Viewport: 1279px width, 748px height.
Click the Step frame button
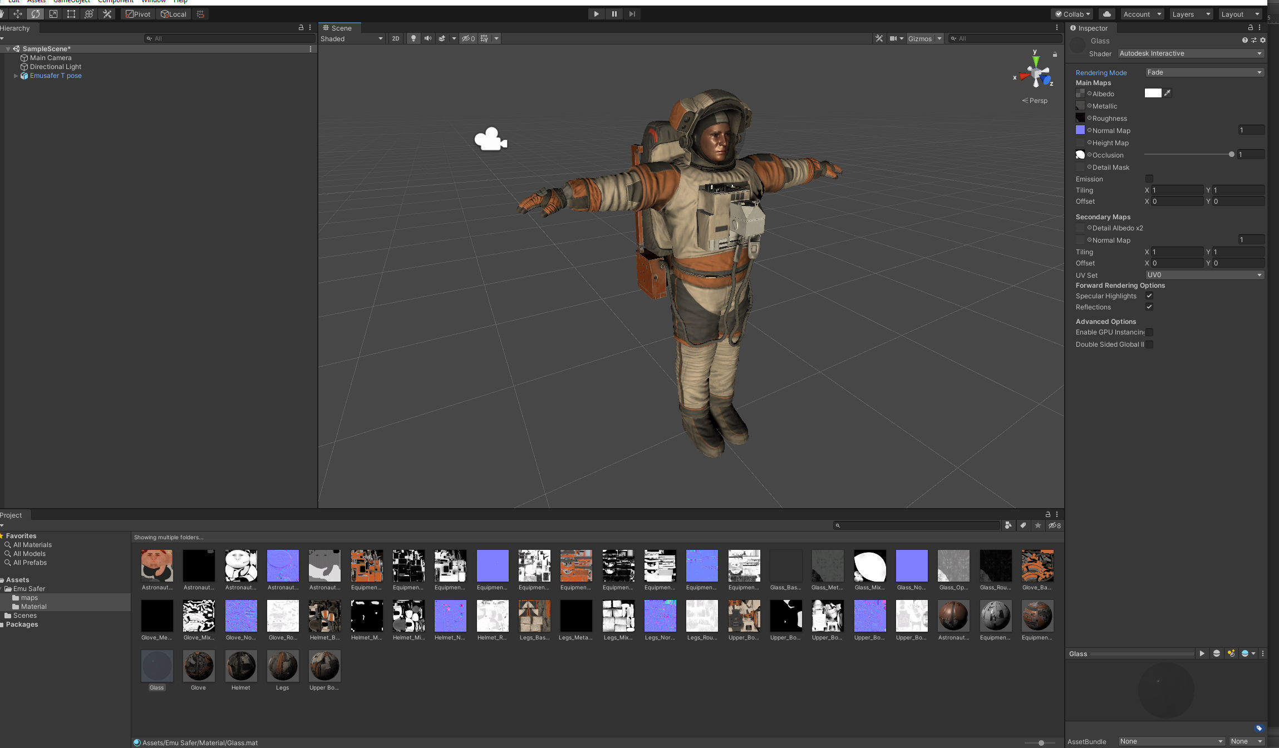pyautogui.click(x=632, y=14)
